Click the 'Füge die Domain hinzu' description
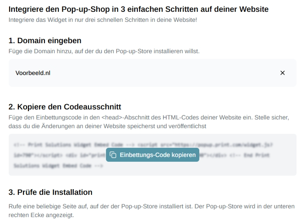The height and width of the screenshot is (224, 307). [x=104, y=51]
